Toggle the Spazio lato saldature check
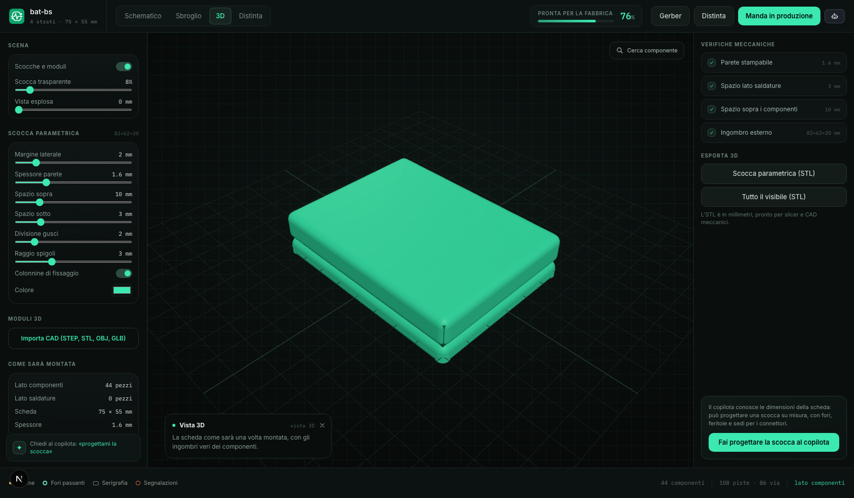 pyautogui.click(x=712, y=86)
